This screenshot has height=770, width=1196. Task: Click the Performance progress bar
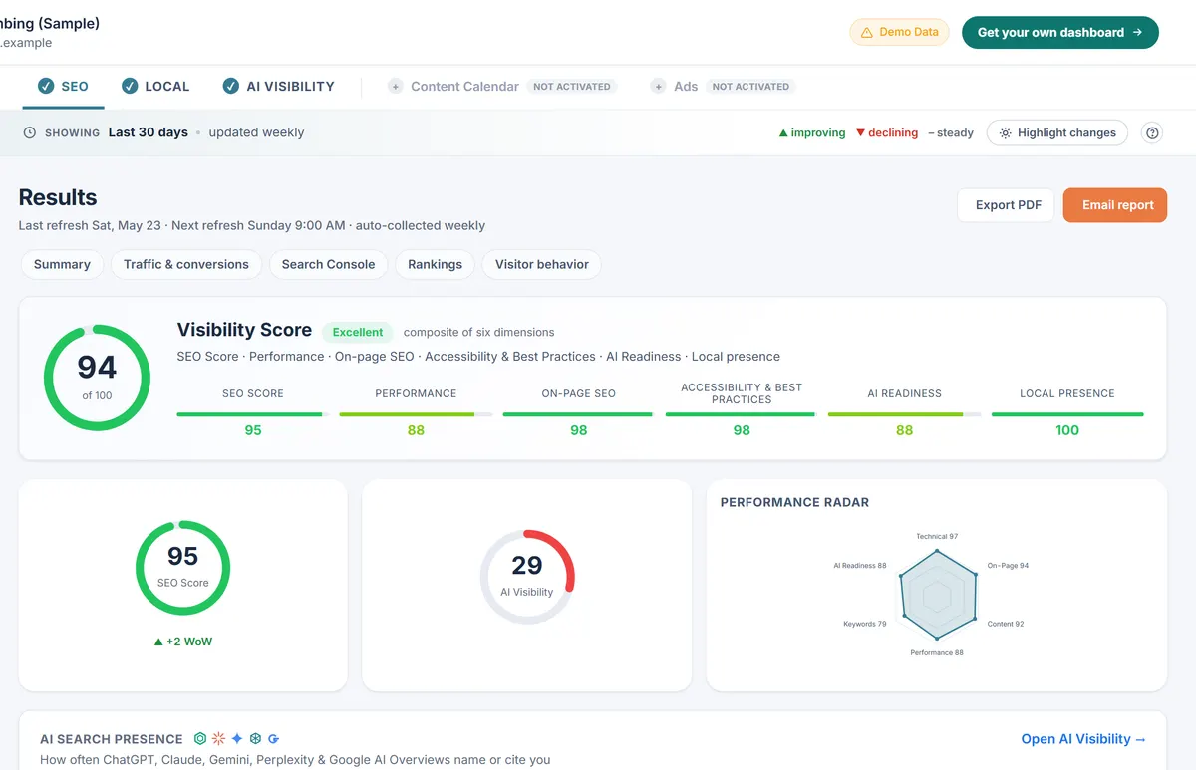(416, 414)
